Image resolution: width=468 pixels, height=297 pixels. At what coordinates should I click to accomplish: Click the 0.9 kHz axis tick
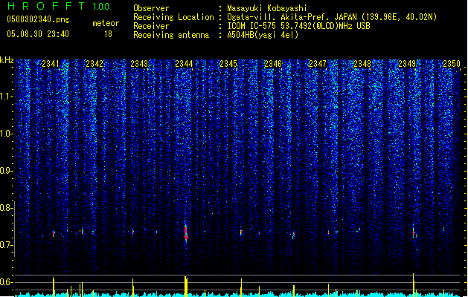click(x=7, y=171)
